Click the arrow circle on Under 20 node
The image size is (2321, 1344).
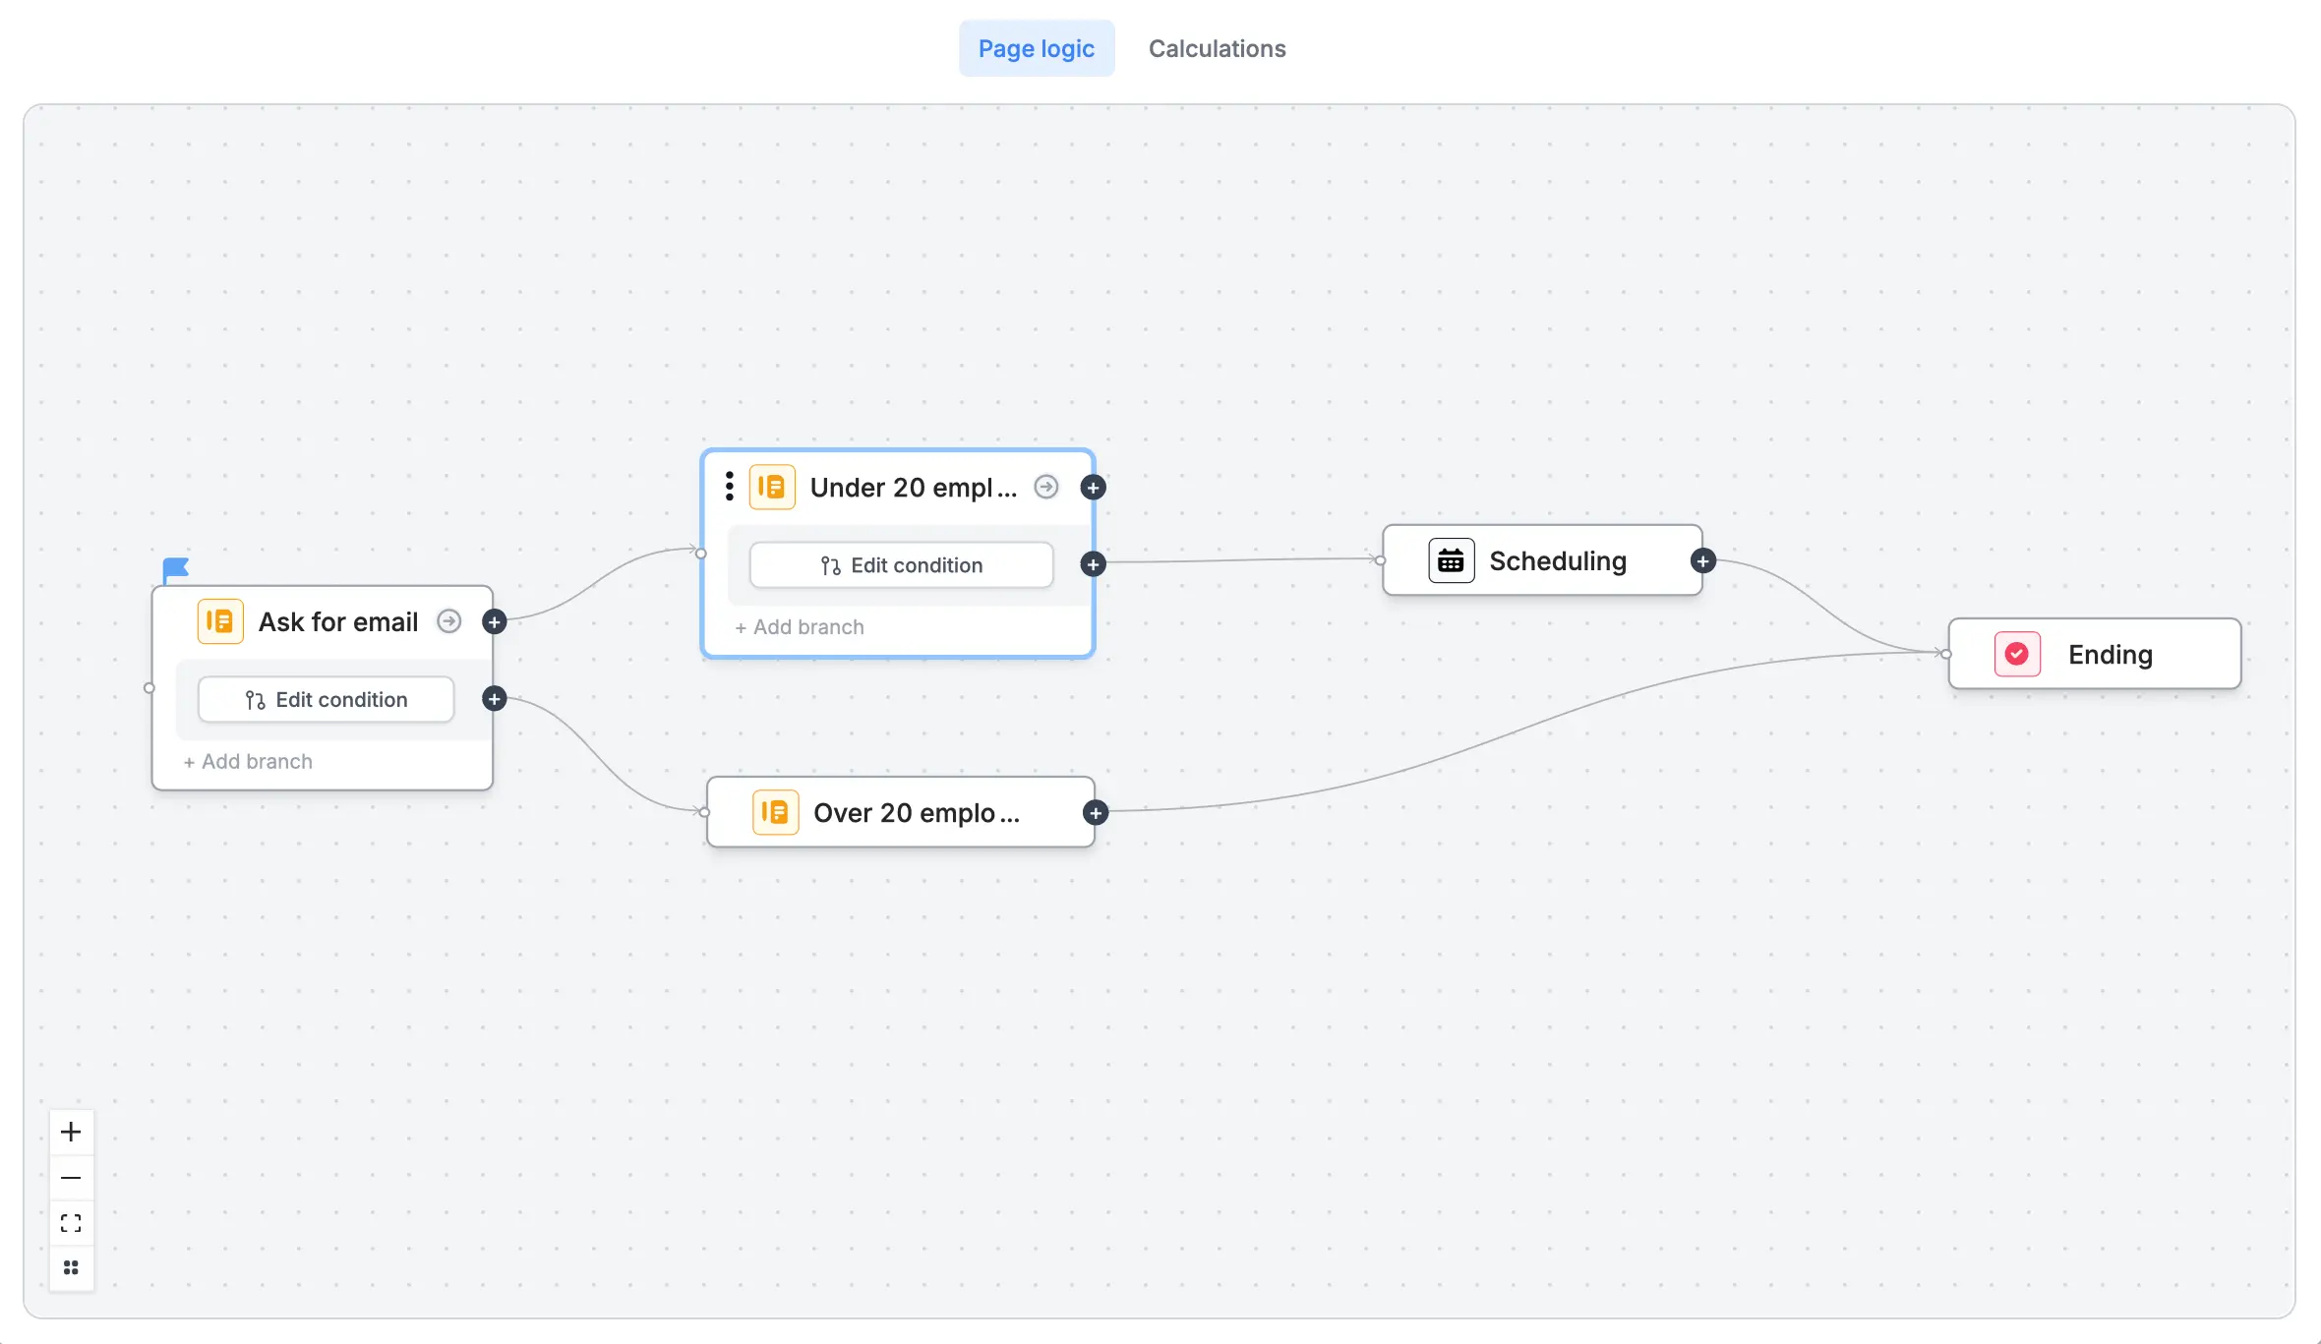click(1046, 487)
